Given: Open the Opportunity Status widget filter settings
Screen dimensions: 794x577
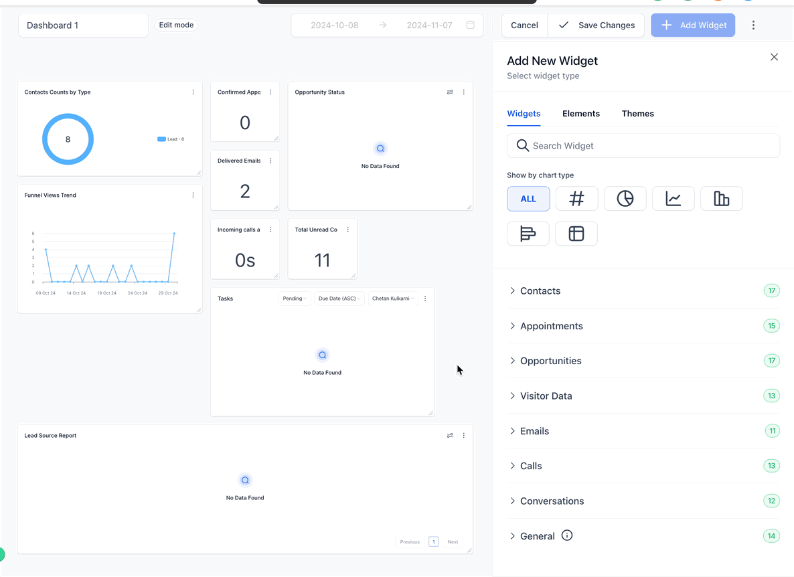Looking at the screenshot, I should pyautogui.click(x=450, y=92).
